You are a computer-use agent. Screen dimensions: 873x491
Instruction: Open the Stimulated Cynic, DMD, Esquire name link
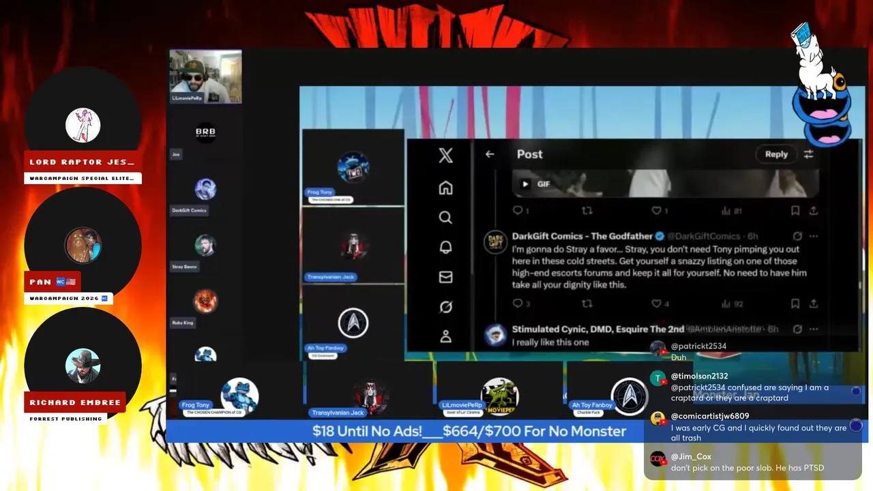point(597,329)
